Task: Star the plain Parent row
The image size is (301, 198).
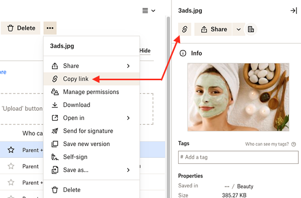Action: pyautogui.click(x=11, y=166)
